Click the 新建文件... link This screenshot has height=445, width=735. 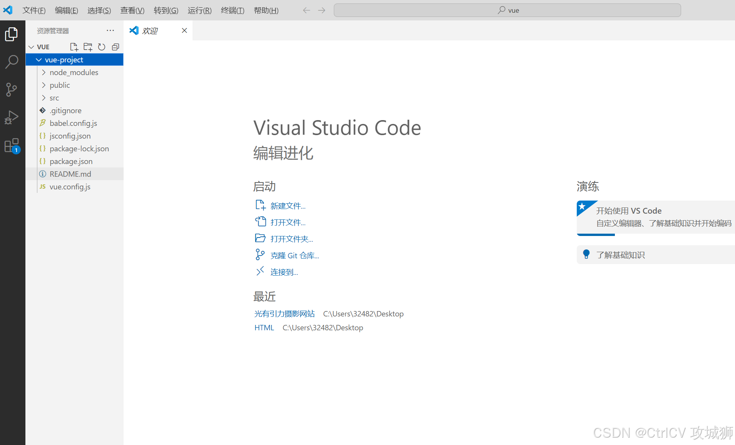point(288,206)
